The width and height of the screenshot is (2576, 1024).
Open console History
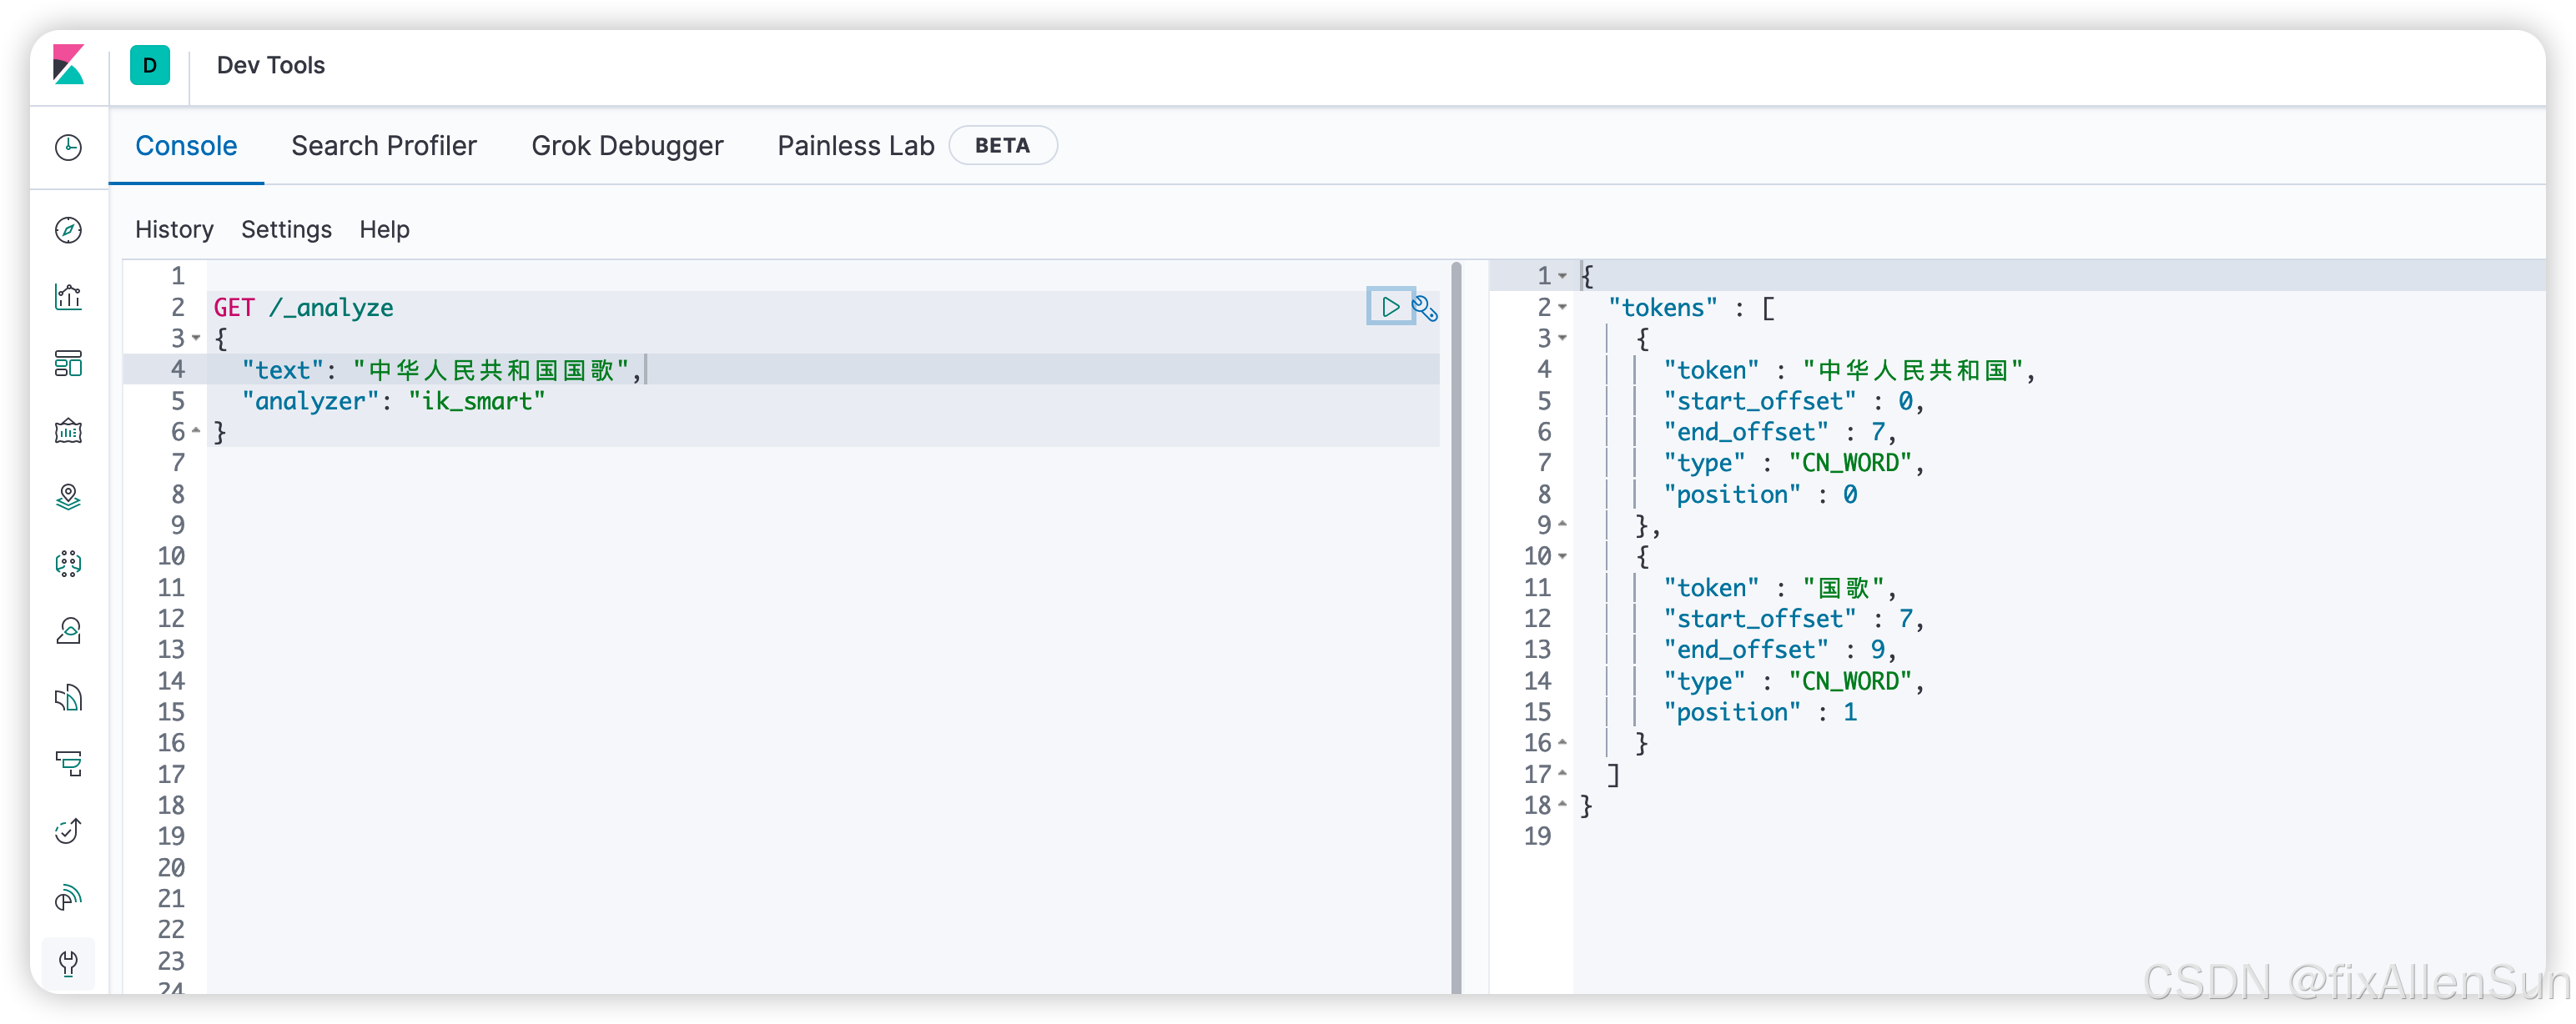(x=174, y=229)
